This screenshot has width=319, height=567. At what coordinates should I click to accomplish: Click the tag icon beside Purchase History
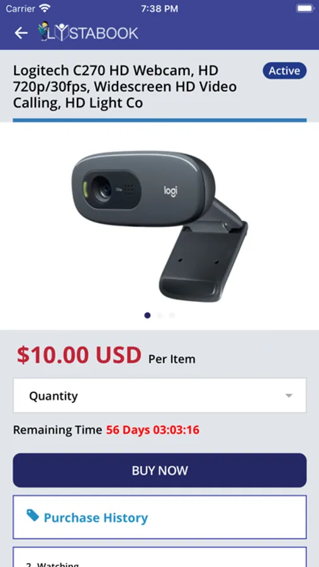tap(33, 515)
